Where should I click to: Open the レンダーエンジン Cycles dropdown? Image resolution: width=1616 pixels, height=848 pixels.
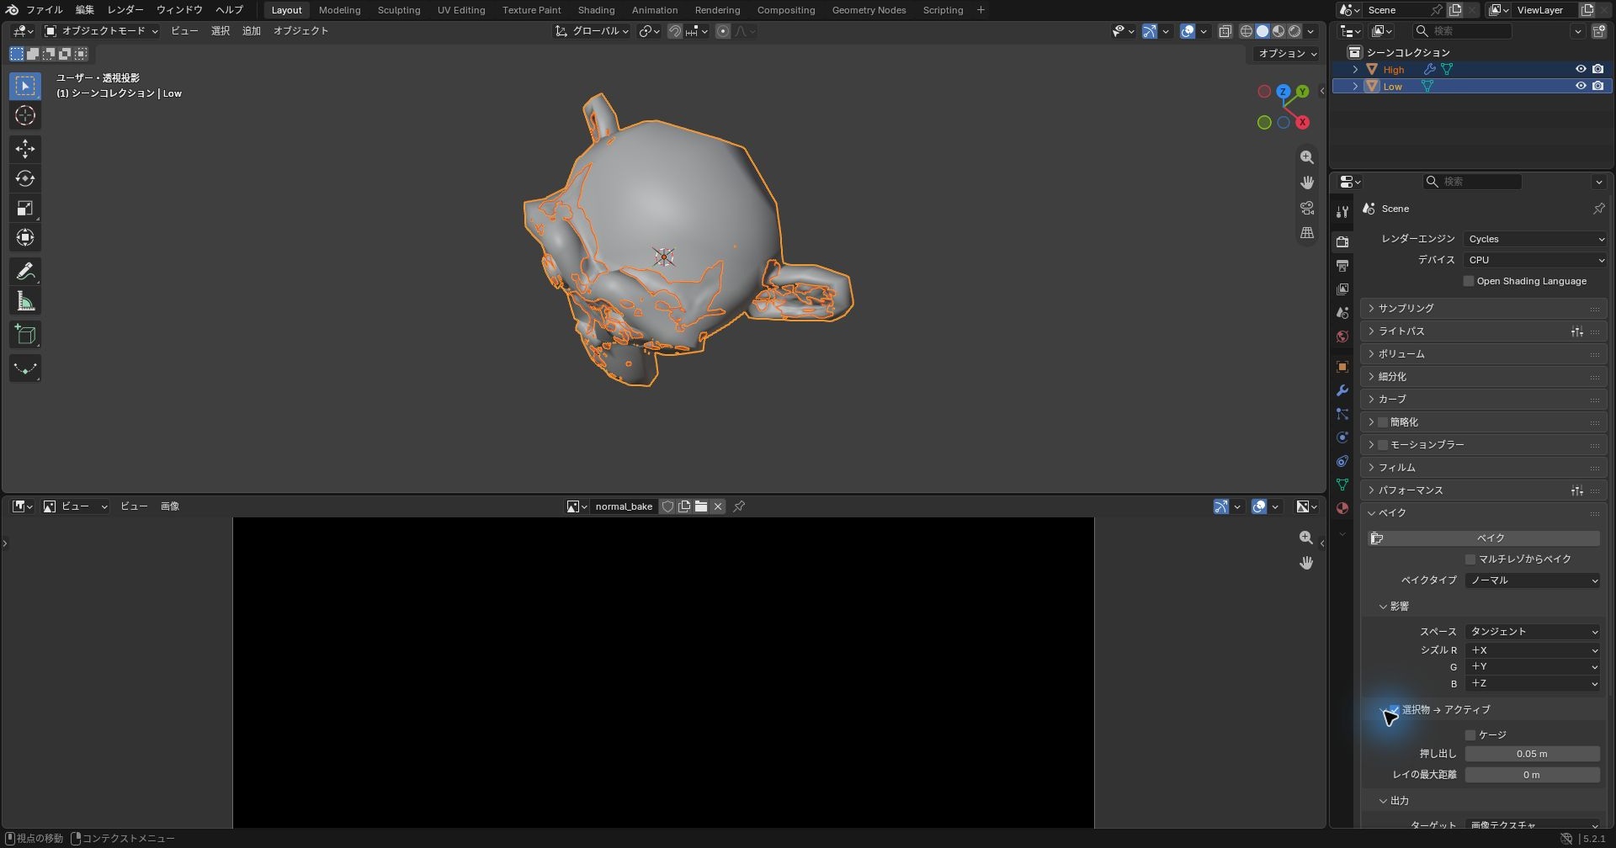pyautogui.click(x=1535, y=239)
